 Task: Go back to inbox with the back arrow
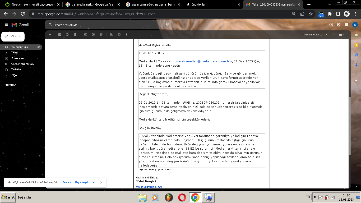point(50,34)
